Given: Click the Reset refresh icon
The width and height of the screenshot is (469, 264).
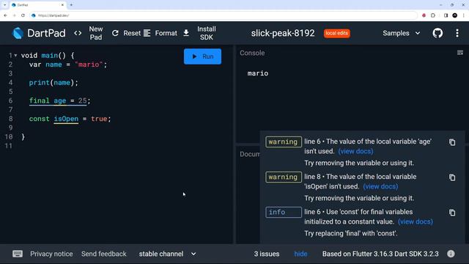Looking at the screenshot, I should pyautogui.click(x=115, y=33).
